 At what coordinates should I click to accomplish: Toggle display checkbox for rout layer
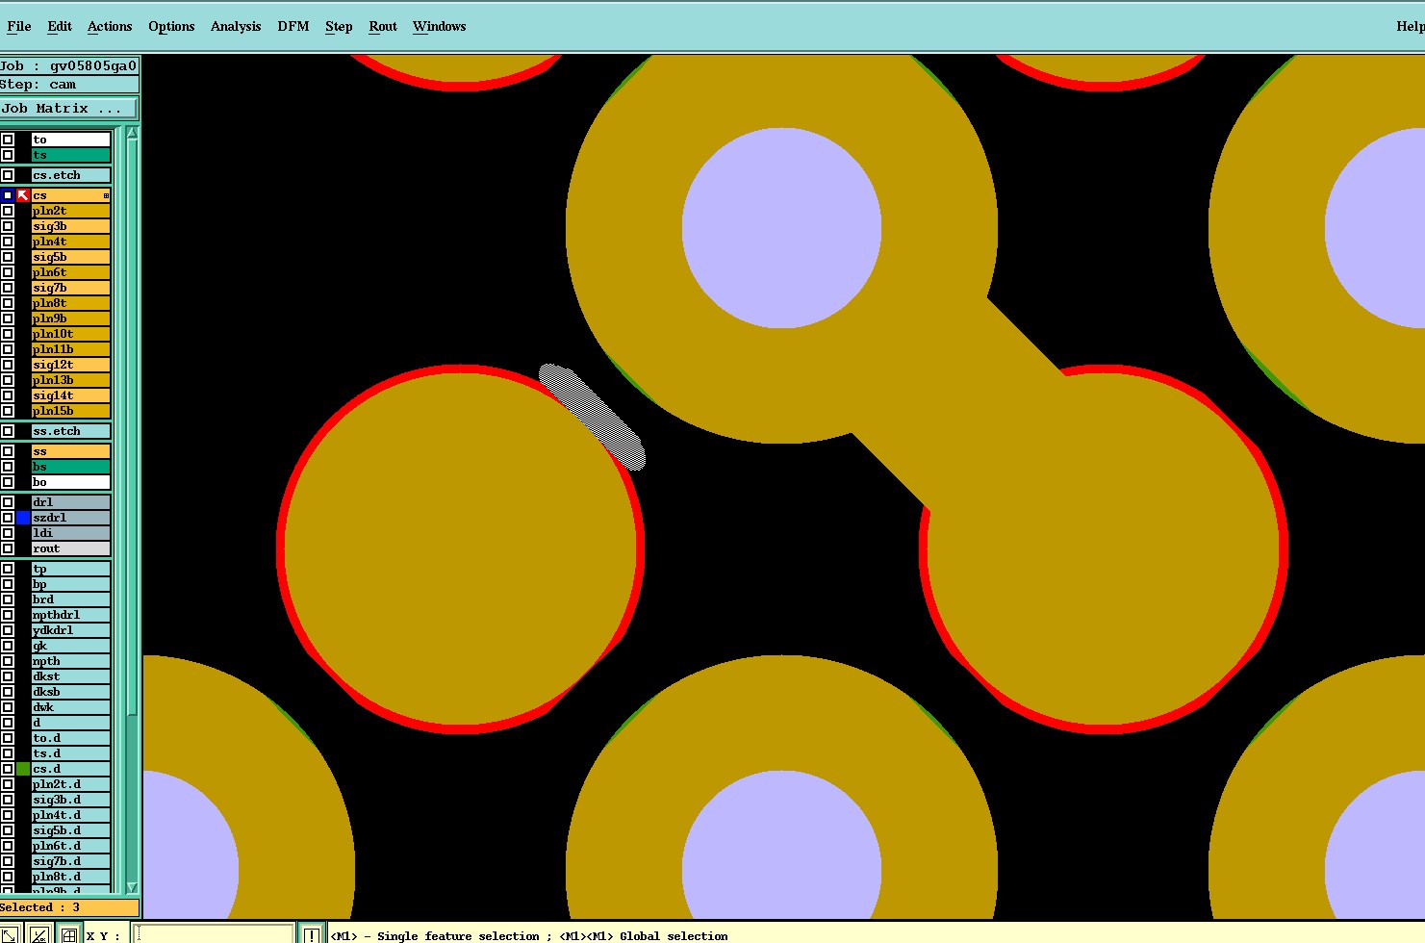pos(8,548)
